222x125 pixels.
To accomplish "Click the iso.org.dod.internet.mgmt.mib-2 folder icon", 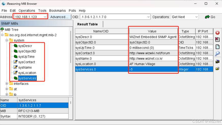I will [7, 35].
